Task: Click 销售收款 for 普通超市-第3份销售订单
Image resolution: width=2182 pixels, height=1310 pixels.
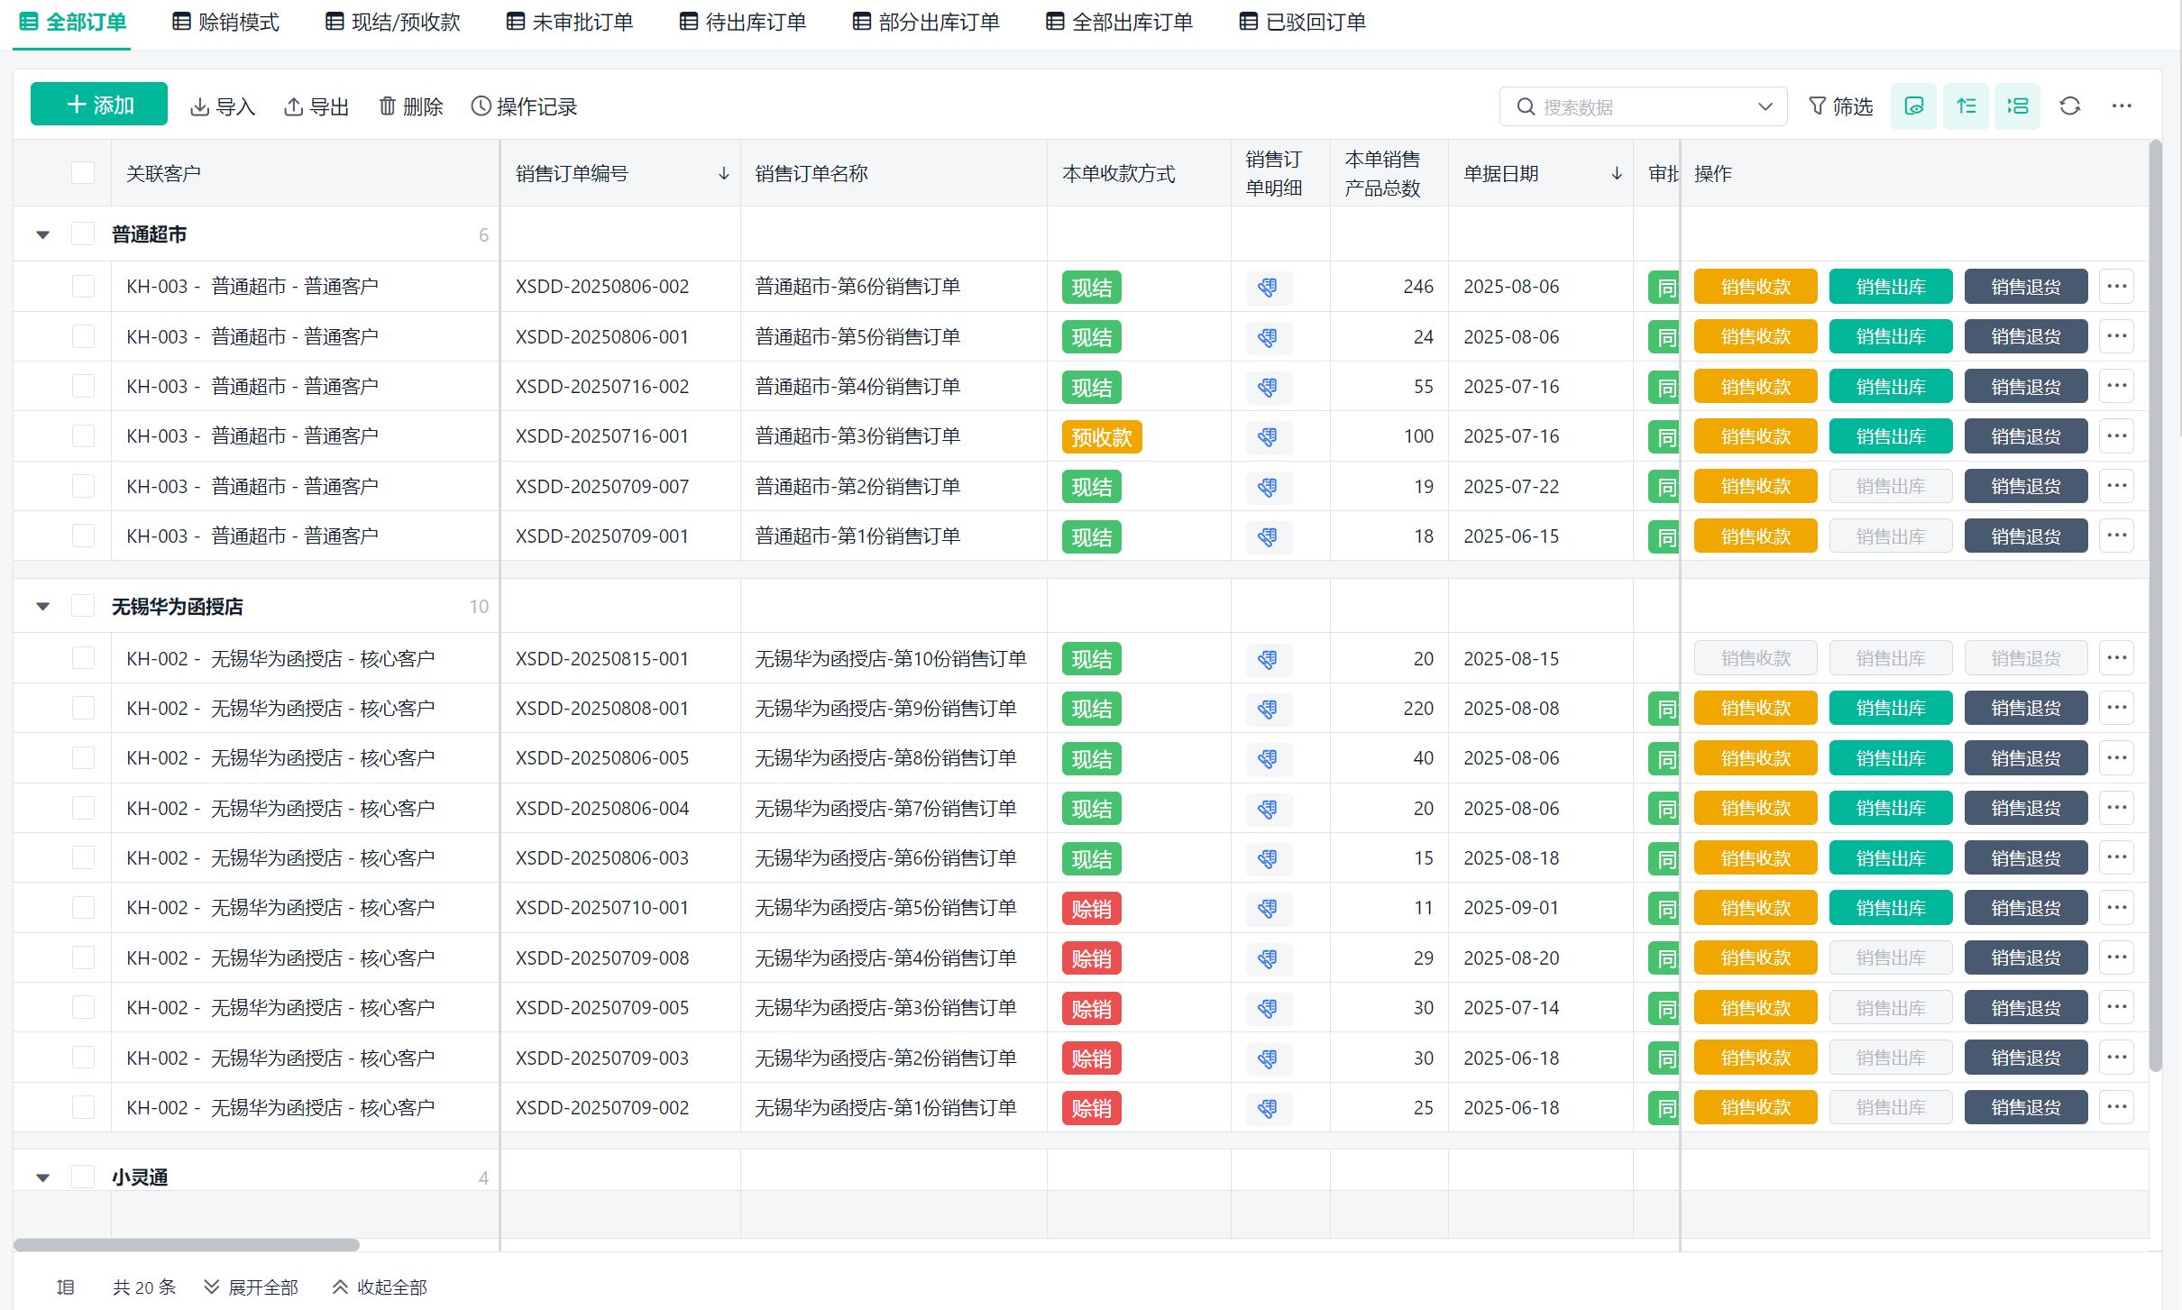Action: (1755, 436)
